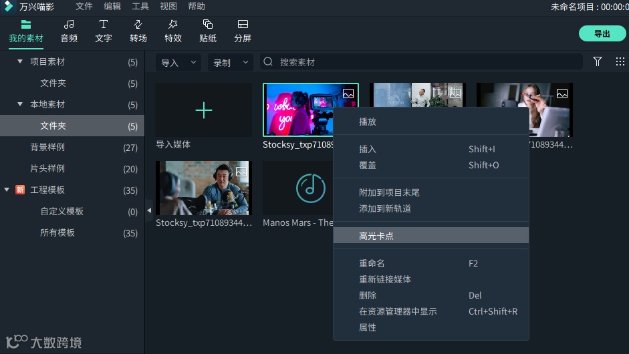
Task: Open the 导入 import dropdown
Action: (x=178, y=63)
